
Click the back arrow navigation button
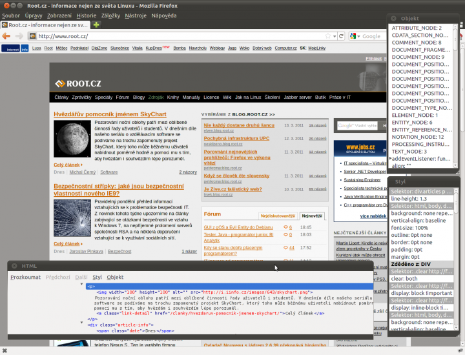pos(6,36)
